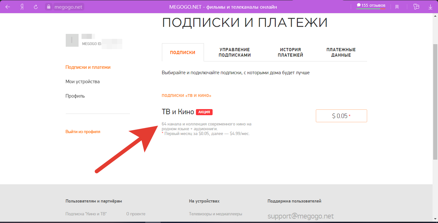Click the $ 0.05 subscribe button

pos(341,116)
